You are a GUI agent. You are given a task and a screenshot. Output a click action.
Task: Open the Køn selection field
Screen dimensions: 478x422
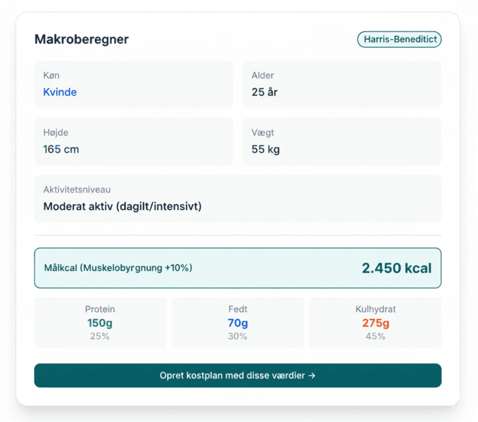click(134, 84)
